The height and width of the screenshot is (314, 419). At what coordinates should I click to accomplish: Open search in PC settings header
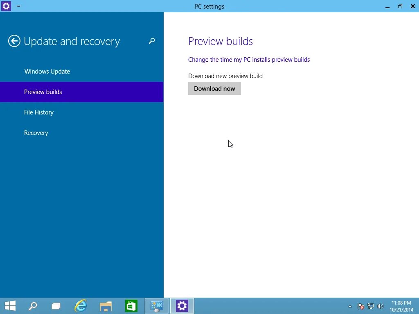pos(152,41)
